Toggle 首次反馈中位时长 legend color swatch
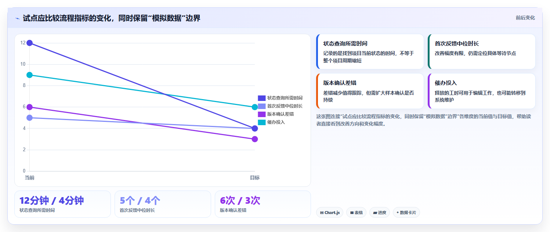The height and width of the screenshot is (232, 550). click(261, 106)
